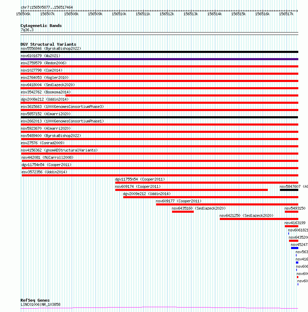Click esv3615663 1000GenomesConsortiumPhase3 label

pyautogui.click(x=62, y=107)
